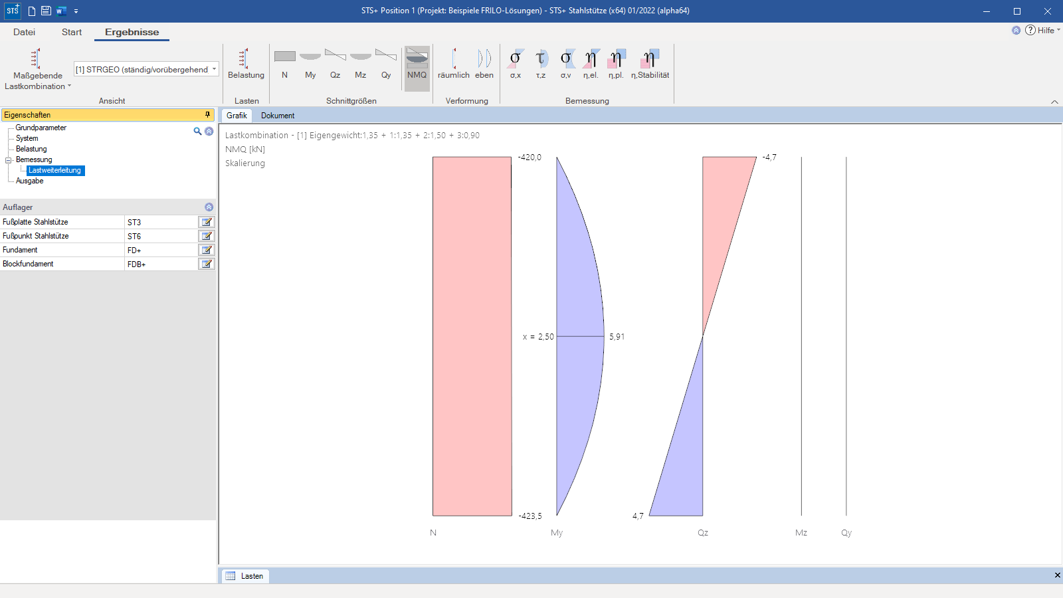Image resolution: width=1063 pixels, height=598 pixels.
Task: Show τ,z shear stress results
Action: 541,64
